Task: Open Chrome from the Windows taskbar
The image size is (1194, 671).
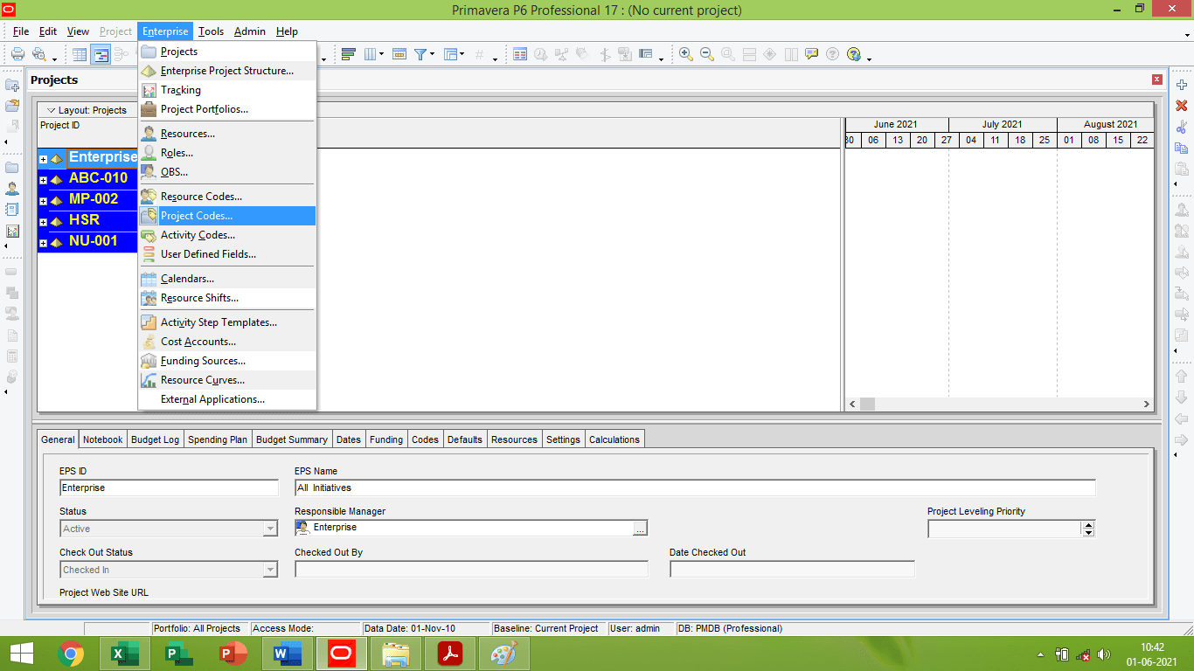Action: pos(71,654)
